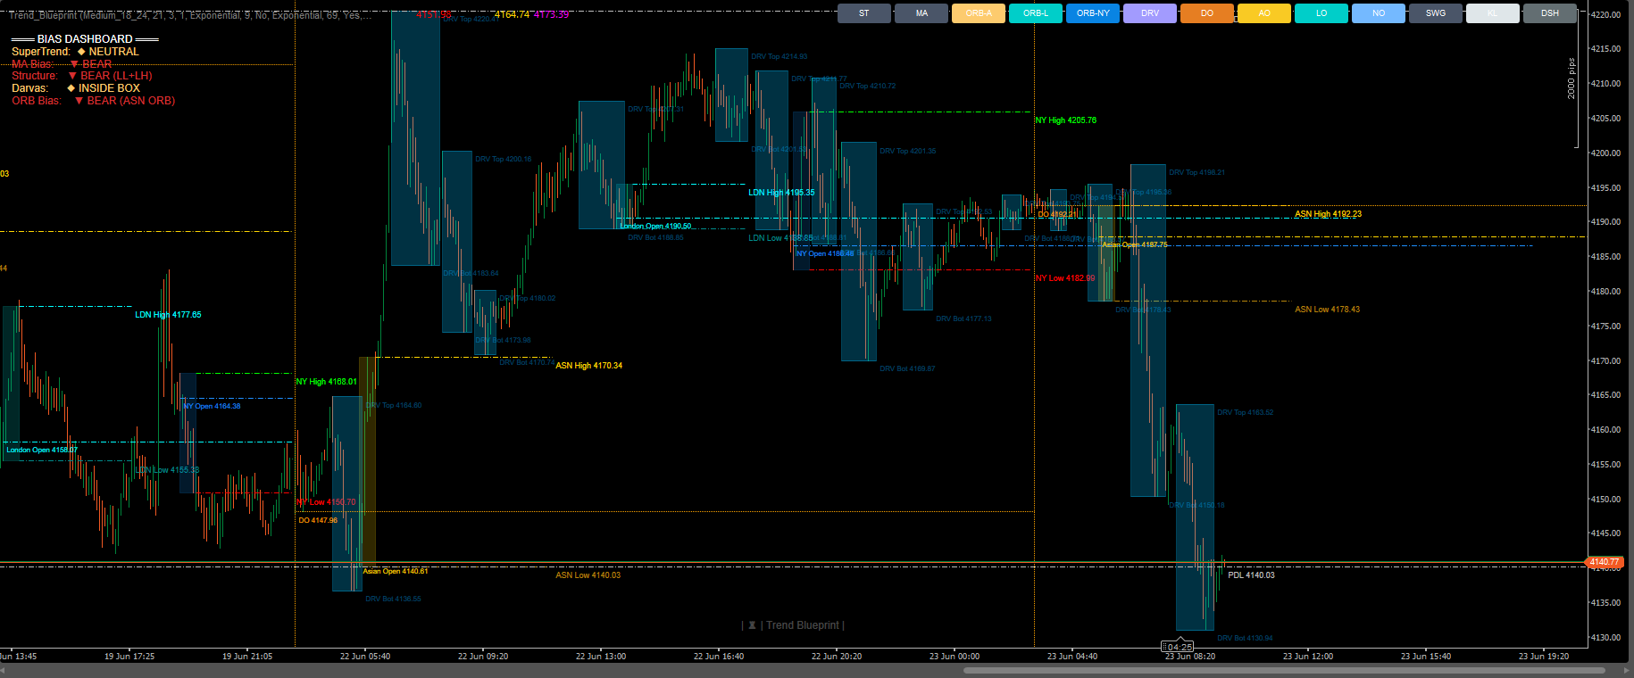The image size is (1634, 678).
Task: Click the NY High 4168.01 label
Action: 327,382
